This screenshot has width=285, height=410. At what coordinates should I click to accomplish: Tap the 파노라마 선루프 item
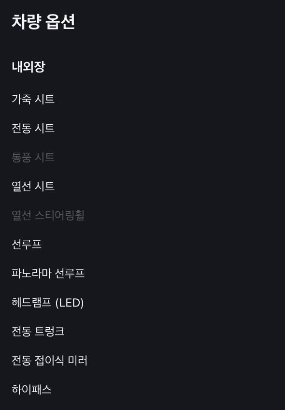point(48,273)
